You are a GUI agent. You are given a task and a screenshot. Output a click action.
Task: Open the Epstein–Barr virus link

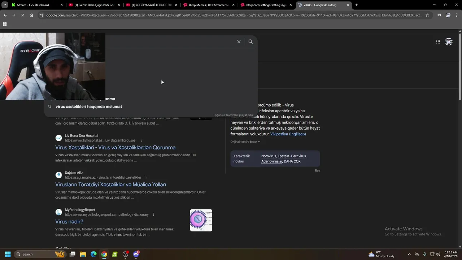(x=292, y=156)
